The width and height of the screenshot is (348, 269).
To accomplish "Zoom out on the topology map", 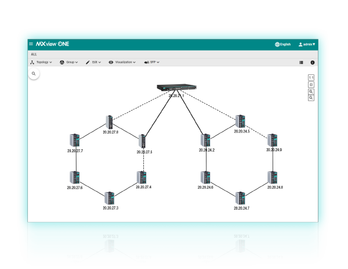I will 311,98.
